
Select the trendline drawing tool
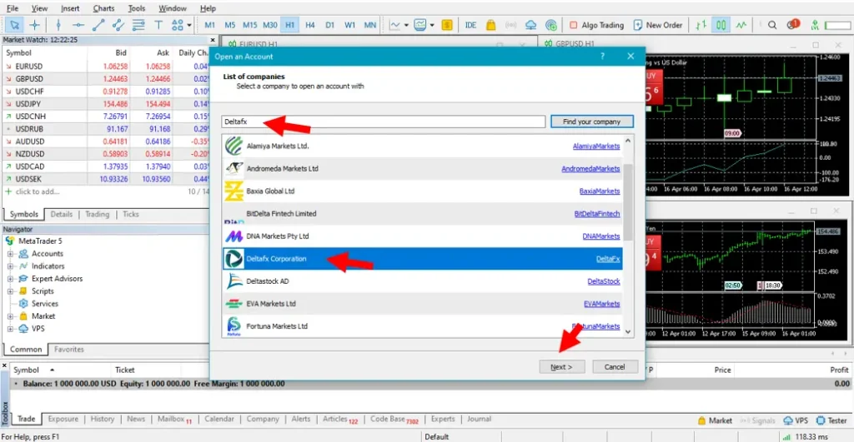click(x=98, y=25)
